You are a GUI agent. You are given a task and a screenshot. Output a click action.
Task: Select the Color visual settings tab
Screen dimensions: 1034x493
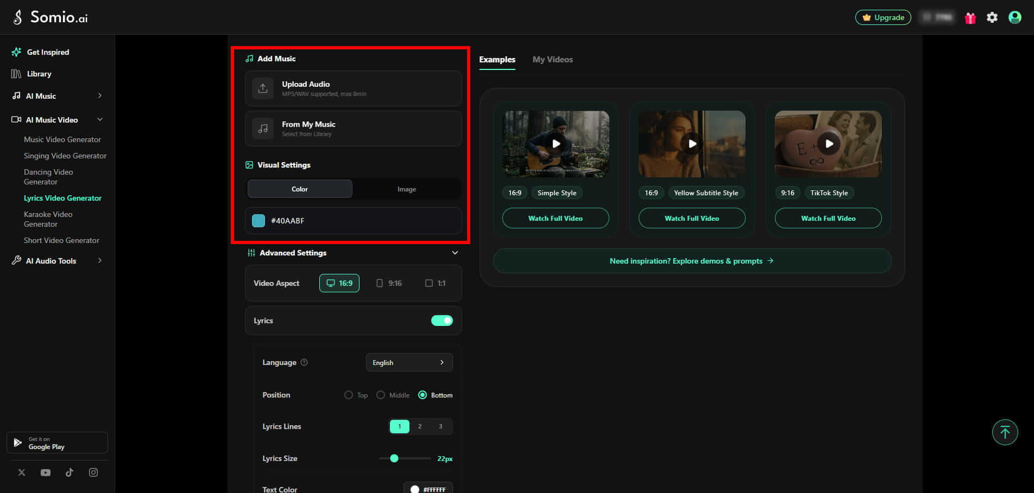(x=300, y=189)
